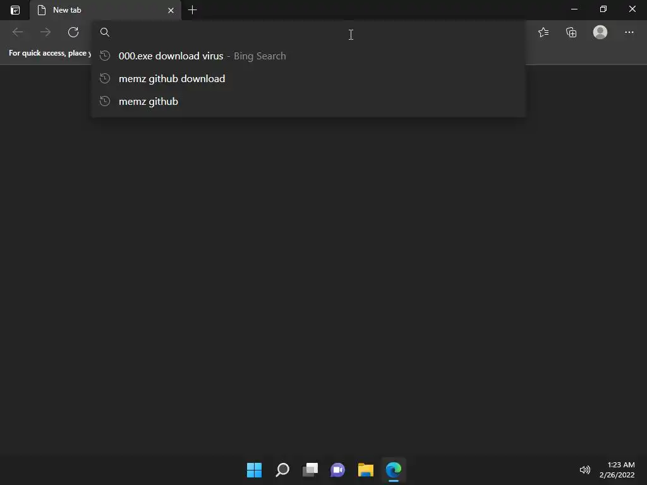Open the clock showing 1:23 AM
647x485 pixels.
[617, 470]
